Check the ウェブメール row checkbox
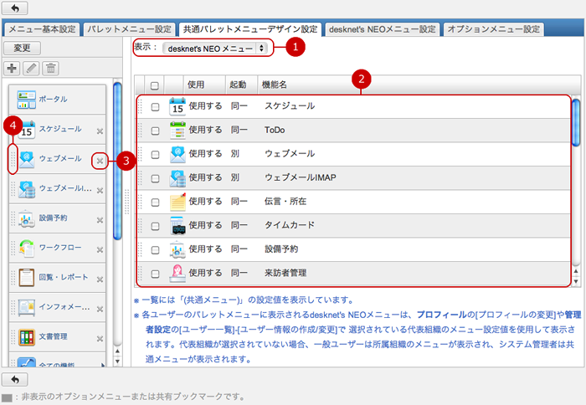The image size is (586, 405). click(x=155, y=154)
